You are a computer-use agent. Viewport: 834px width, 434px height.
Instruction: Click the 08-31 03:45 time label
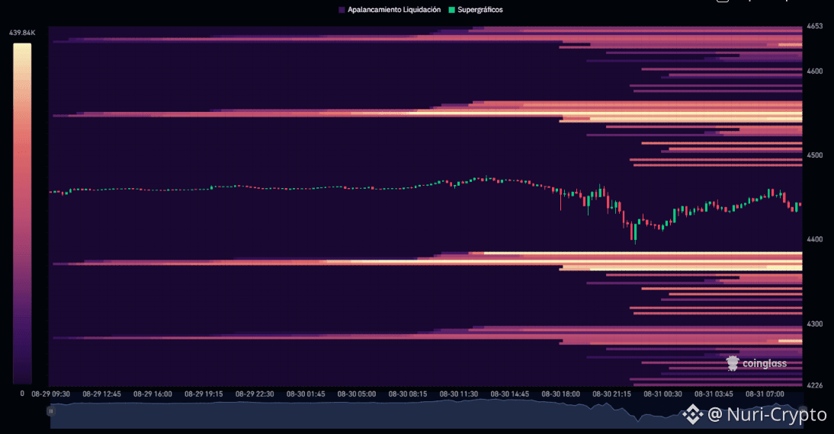coord(714,394)
